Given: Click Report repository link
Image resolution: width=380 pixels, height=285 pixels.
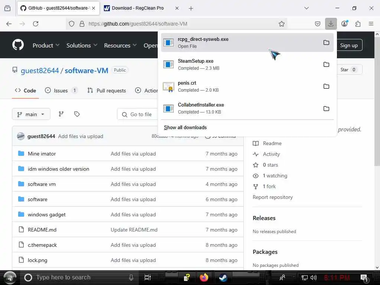Looking at the screenshot, I should point(273,197).
